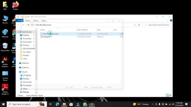Open 3D Objects in navigation pane
This screenshot has width=191, height=107.
click(27, 75)
